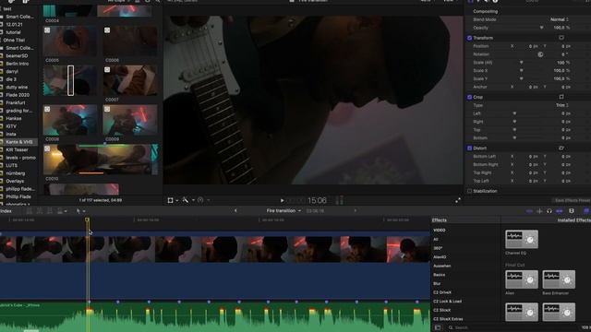Click the audio meter bars next to timecode
This screenshot has width=591, height=332.
tap(339, 200)
